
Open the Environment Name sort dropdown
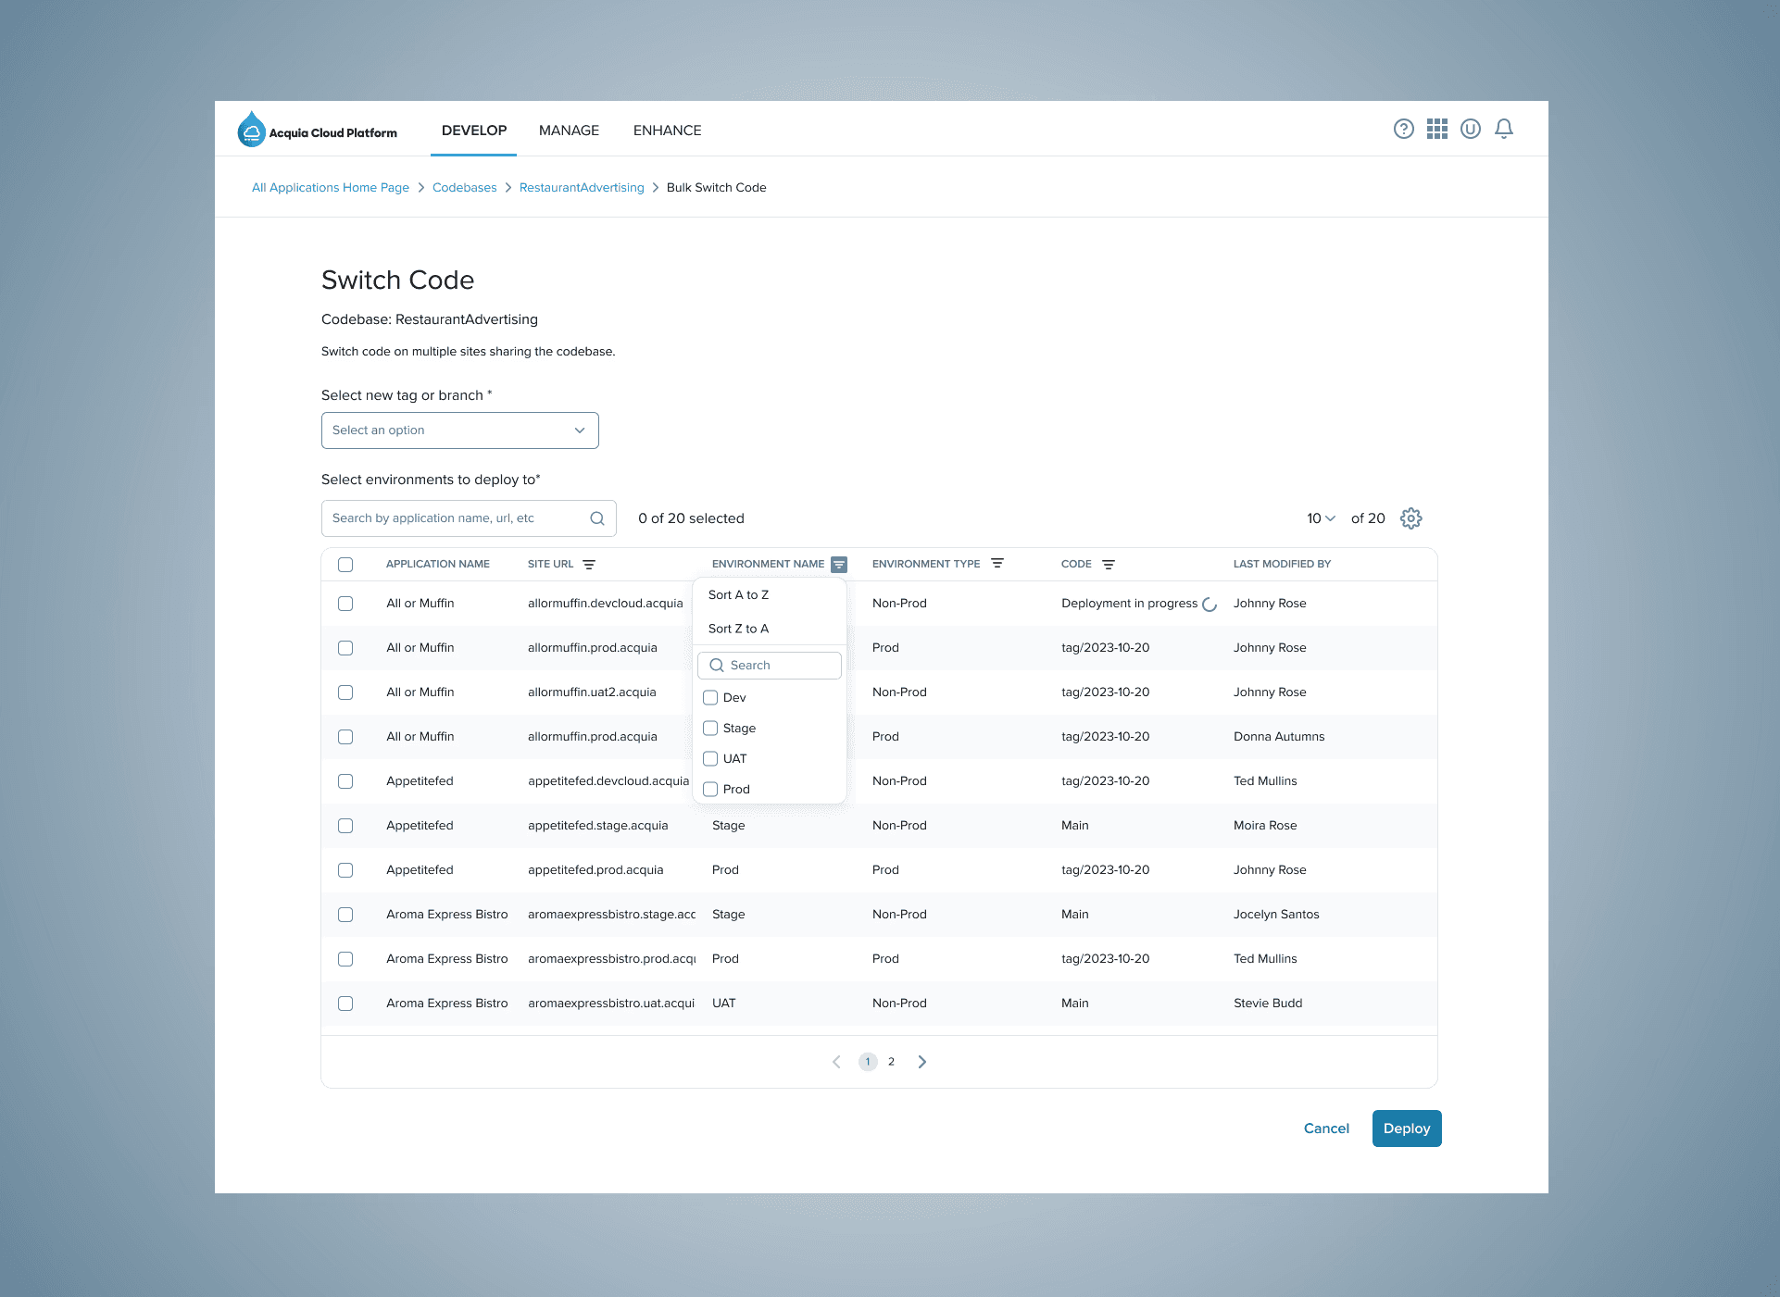pos(840,564)
